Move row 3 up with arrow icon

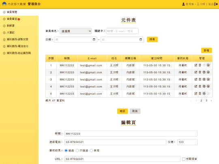pos(204,79)
